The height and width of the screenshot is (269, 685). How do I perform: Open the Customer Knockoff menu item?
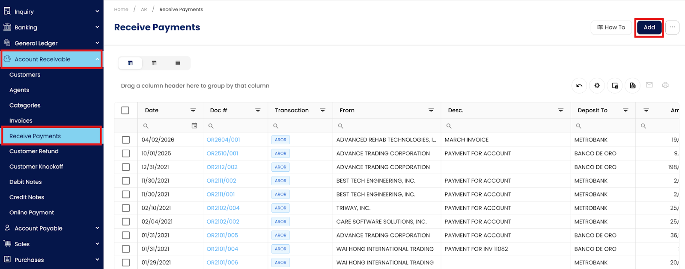36,167
